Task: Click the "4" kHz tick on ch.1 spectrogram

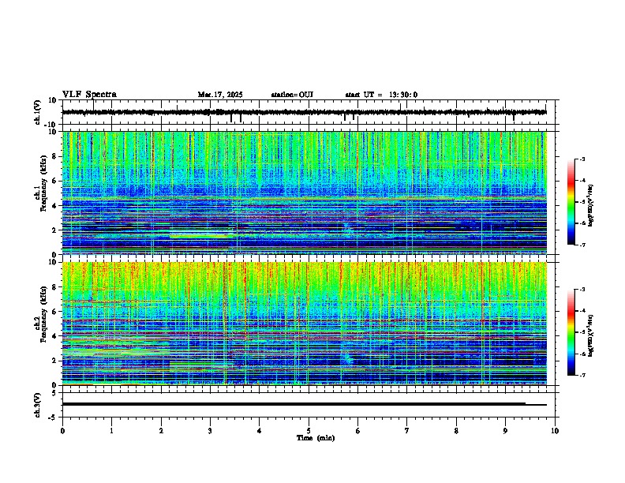Action: click(x=55, y=206)
